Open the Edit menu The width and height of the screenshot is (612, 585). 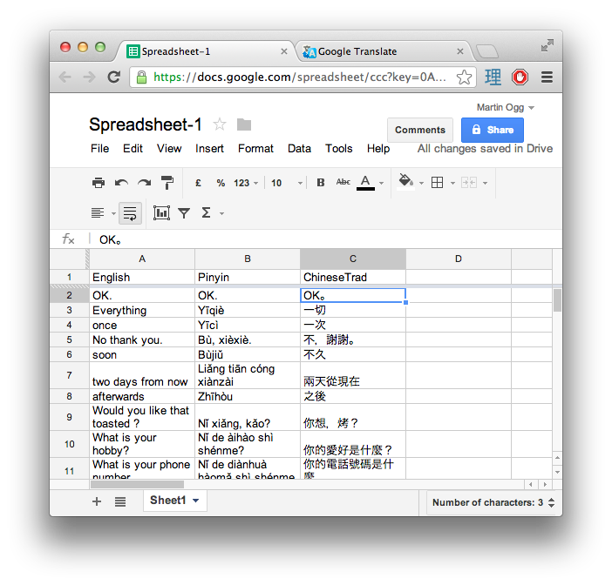point(133,149)
